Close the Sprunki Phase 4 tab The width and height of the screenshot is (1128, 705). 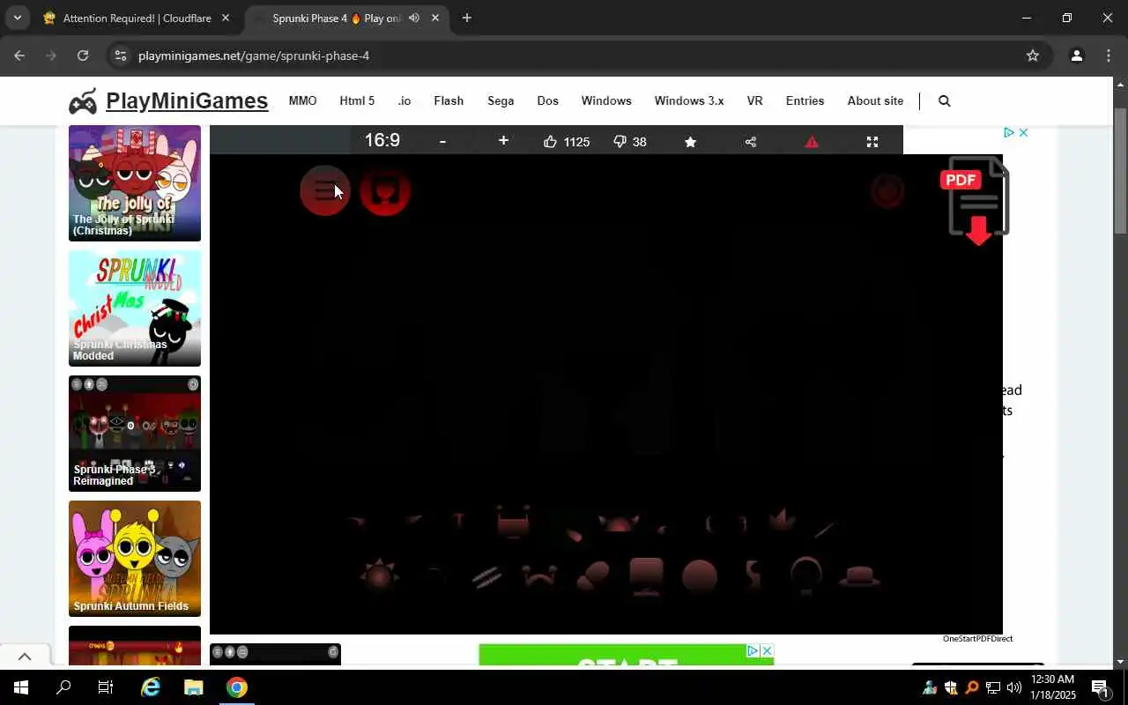(x=435, y=18)
